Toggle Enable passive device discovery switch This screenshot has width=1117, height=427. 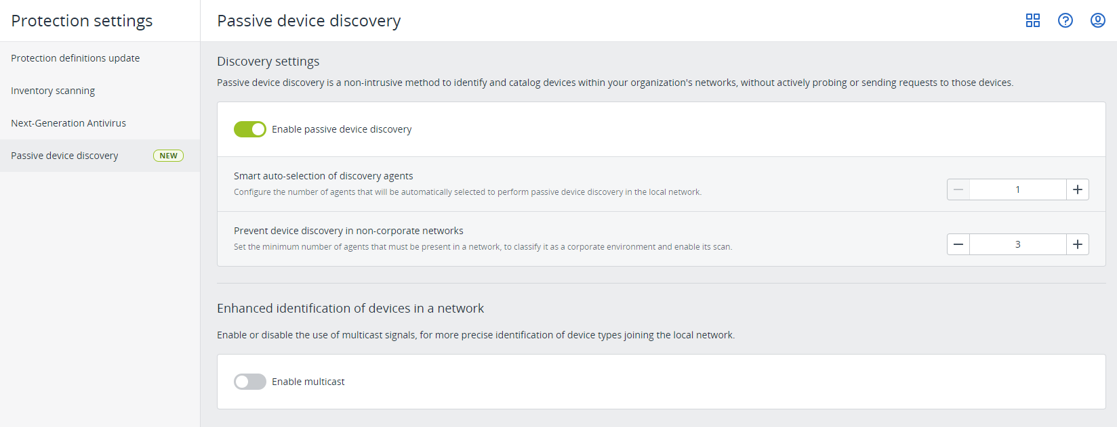(x=250, y=129)
